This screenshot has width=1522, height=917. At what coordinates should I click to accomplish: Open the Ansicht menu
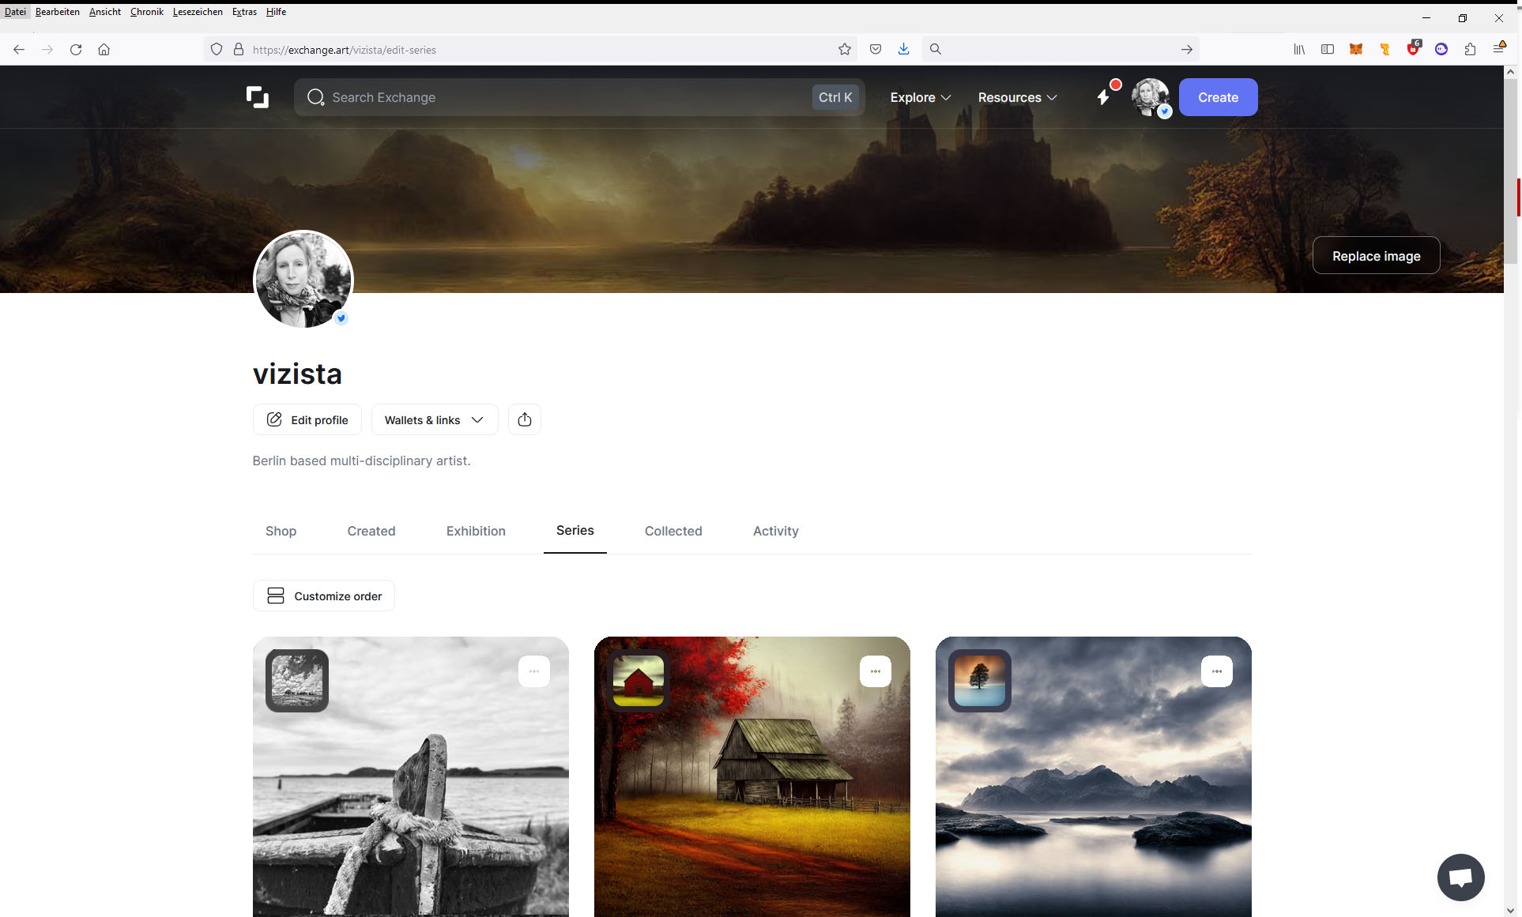point(105,12)
